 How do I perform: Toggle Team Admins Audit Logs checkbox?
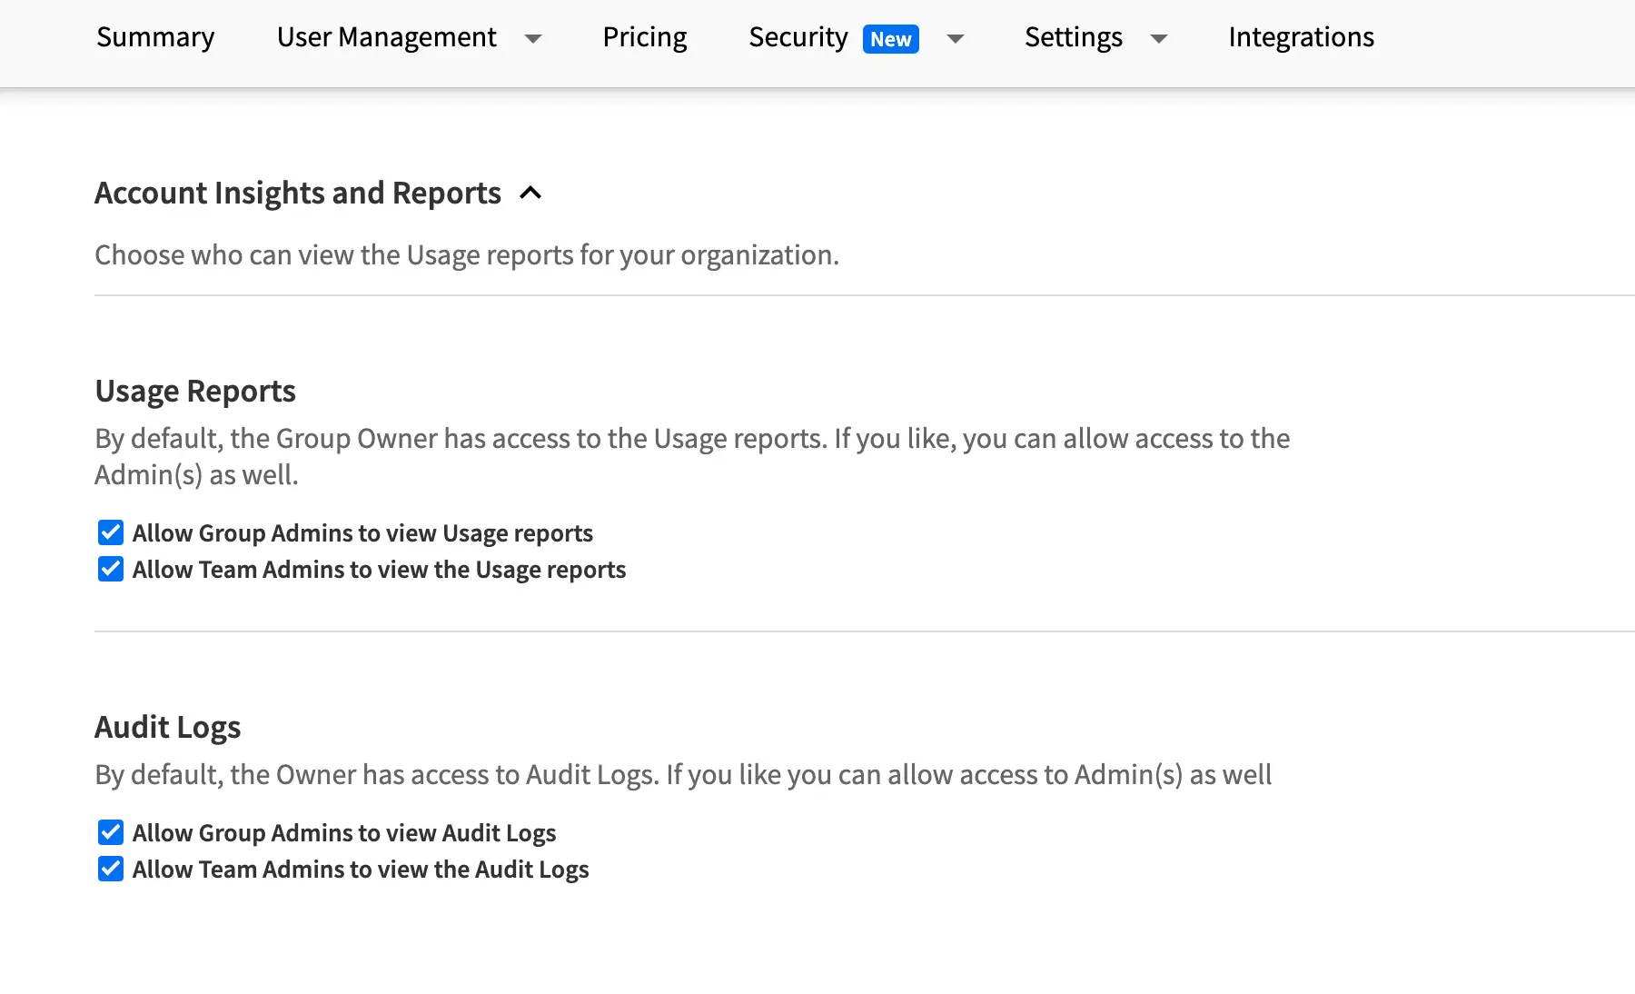111,869
